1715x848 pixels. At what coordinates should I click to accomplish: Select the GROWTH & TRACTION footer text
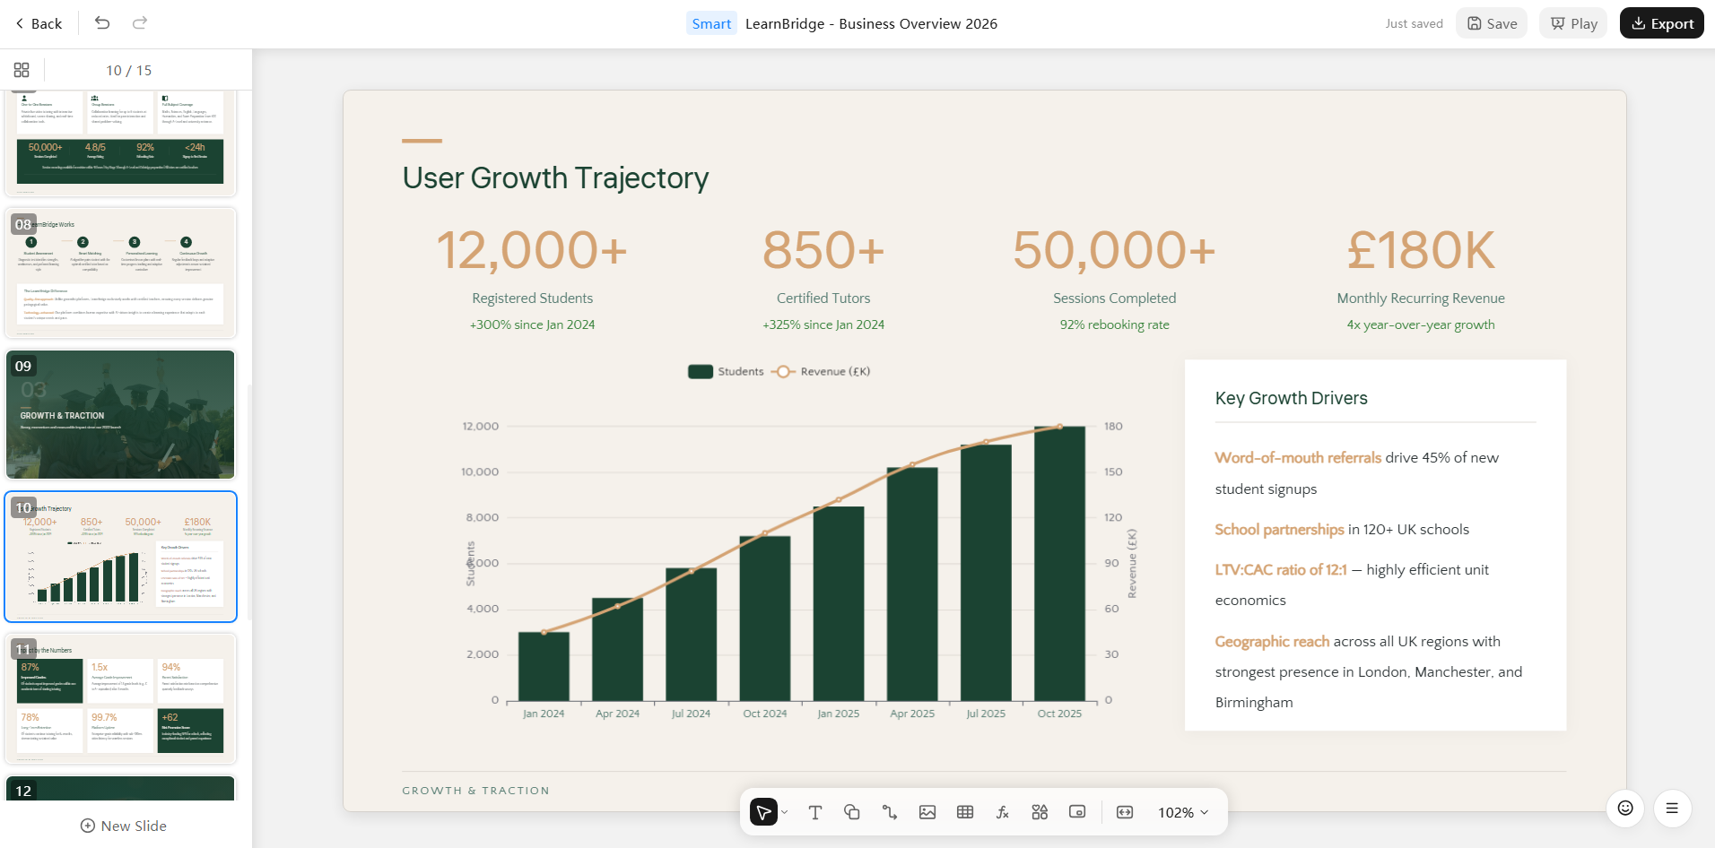(475, 791)
